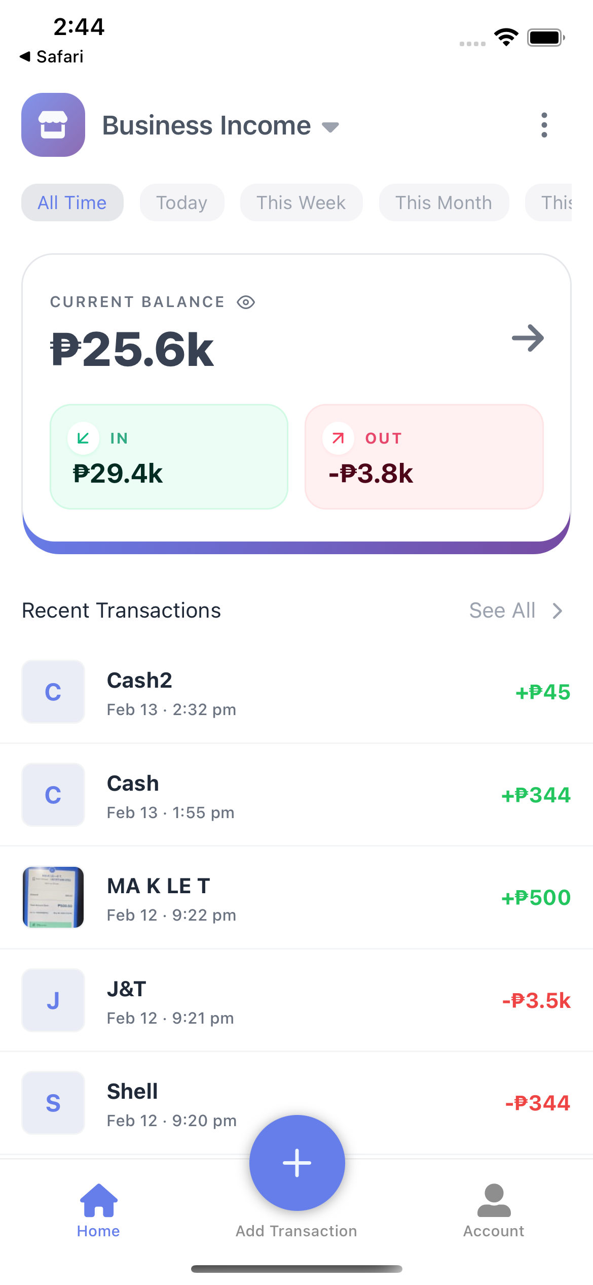This screenshot has width=593, height=1285.
Task: Open the Cash2 transaction entry
Action: click(x=296, y=692)
